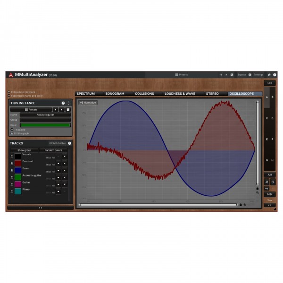Open the THIS INSTANCE Presets list

tap(31, 110)
